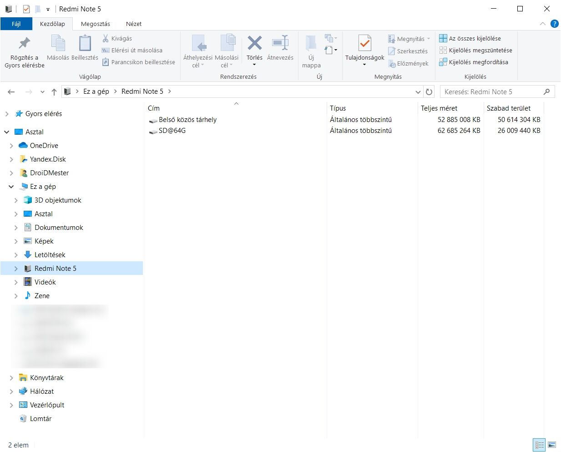Collapse the ribbon with the chevron

point(542,24)
